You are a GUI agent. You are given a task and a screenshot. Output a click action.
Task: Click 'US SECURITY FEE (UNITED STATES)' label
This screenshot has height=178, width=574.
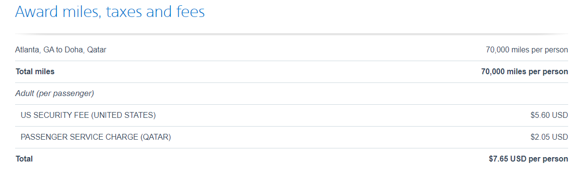[88, 115]
